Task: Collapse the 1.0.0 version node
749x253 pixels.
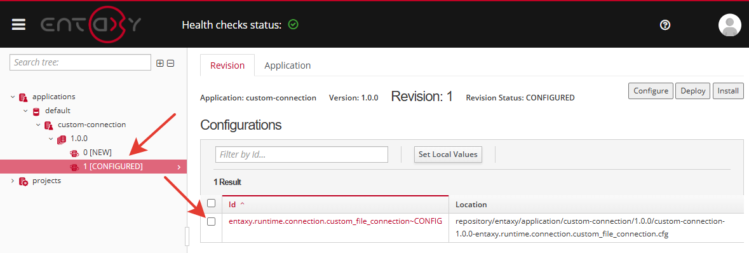Action: tap(51, 139)
